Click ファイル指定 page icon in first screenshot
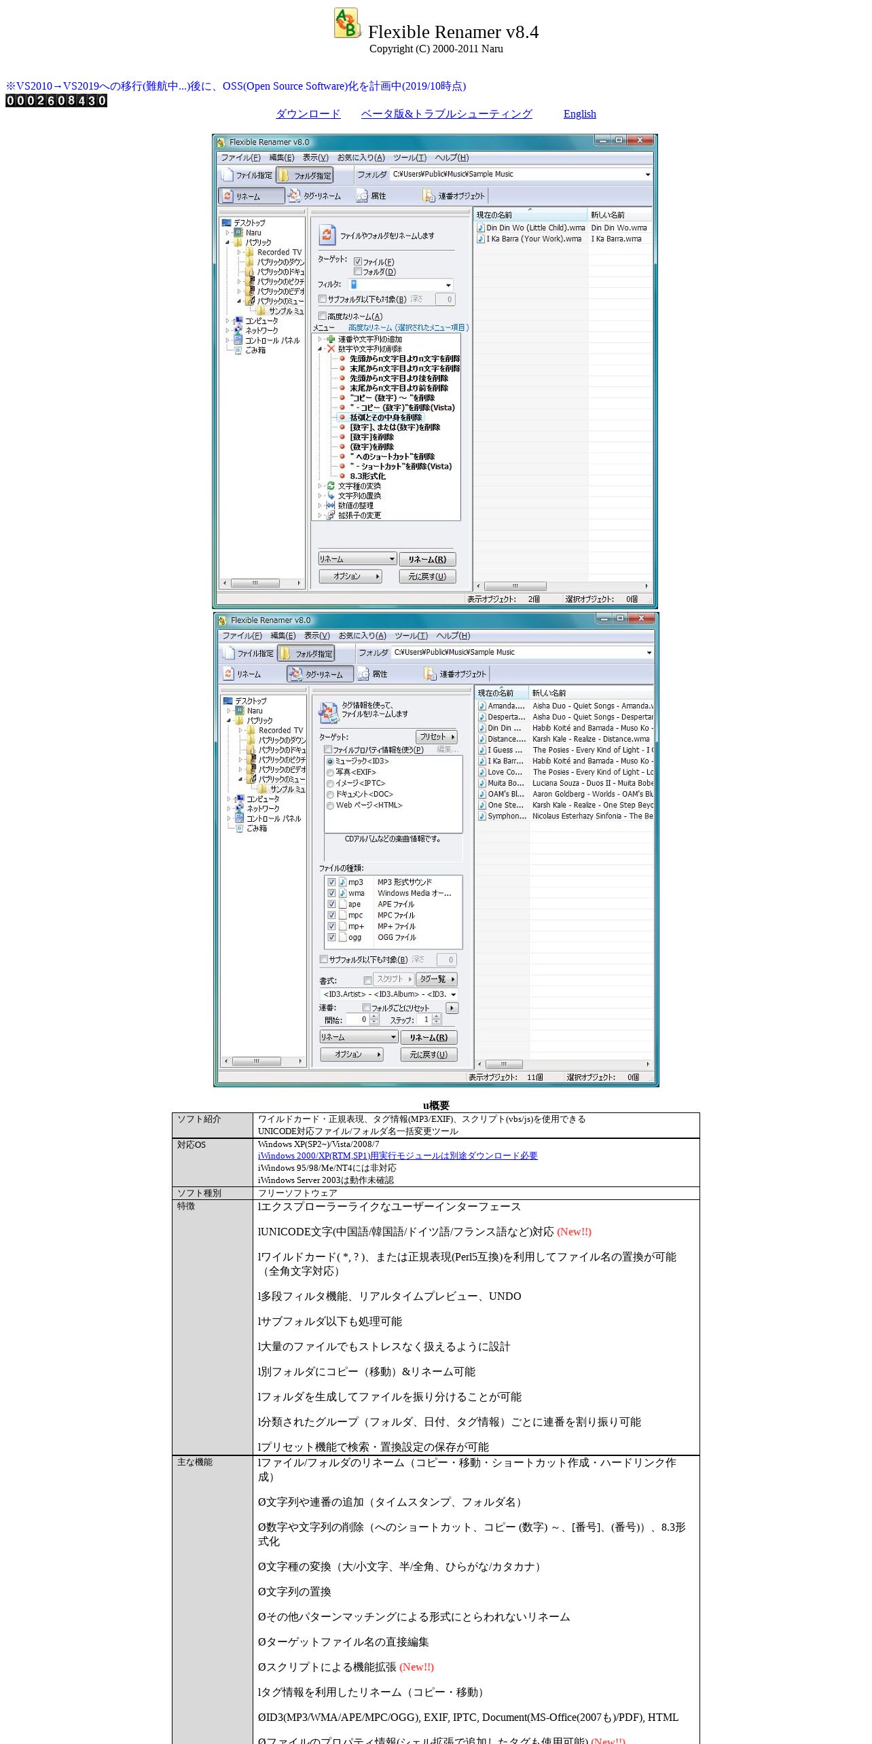The height and width of the screenshot is (1744, 872). [x=228, y=175]
